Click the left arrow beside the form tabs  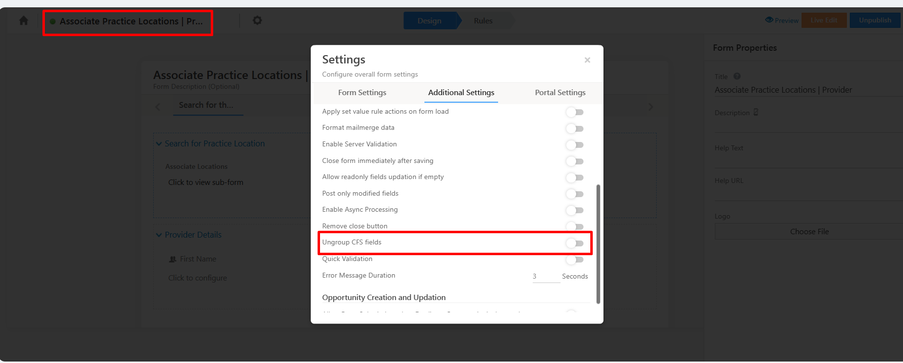[158, 107]
